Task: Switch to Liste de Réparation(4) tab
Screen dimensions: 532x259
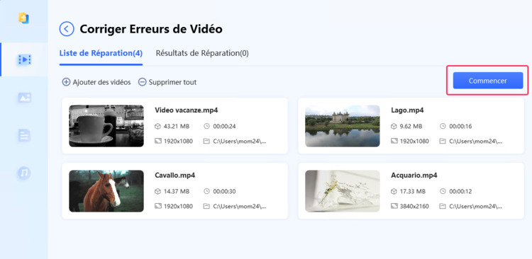Action: point(101,53)
